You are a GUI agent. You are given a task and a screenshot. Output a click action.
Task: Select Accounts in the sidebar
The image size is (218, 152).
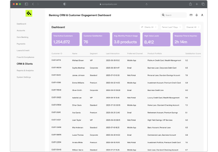(x=21, y=30)
